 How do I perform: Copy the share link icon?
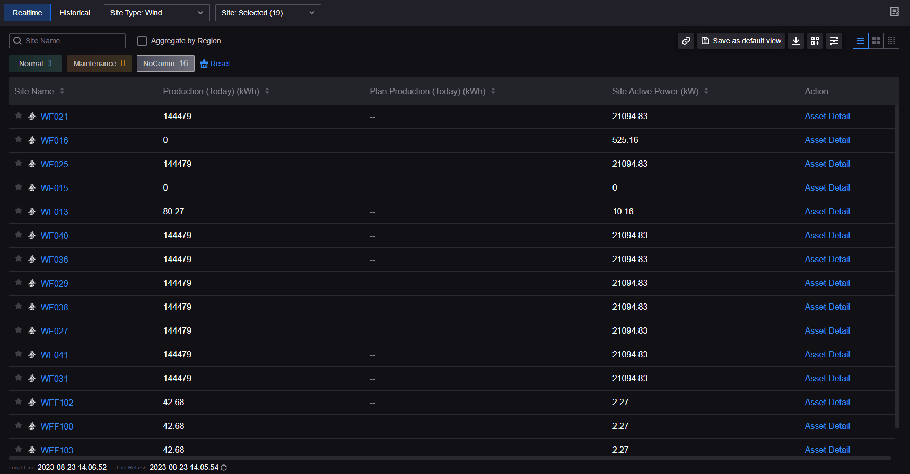pyautogui.click(x=686, y=41)
